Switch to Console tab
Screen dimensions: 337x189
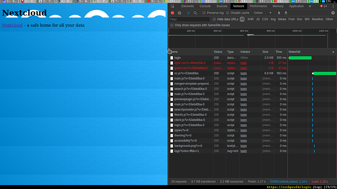(x=205, y=6)
